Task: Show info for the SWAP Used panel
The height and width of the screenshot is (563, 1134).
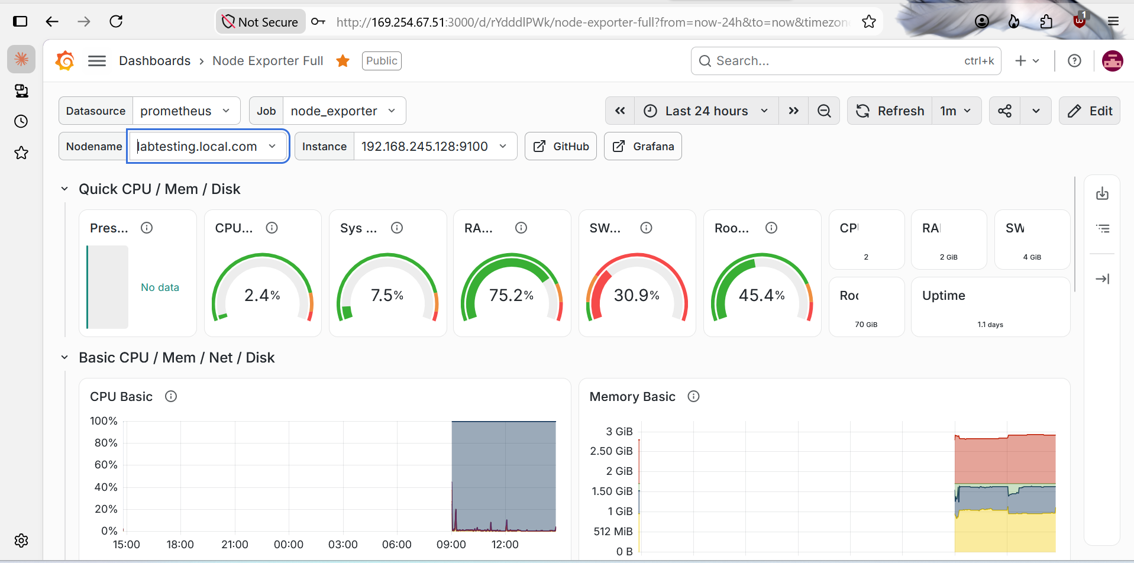Action: click(x=647, y=228)
